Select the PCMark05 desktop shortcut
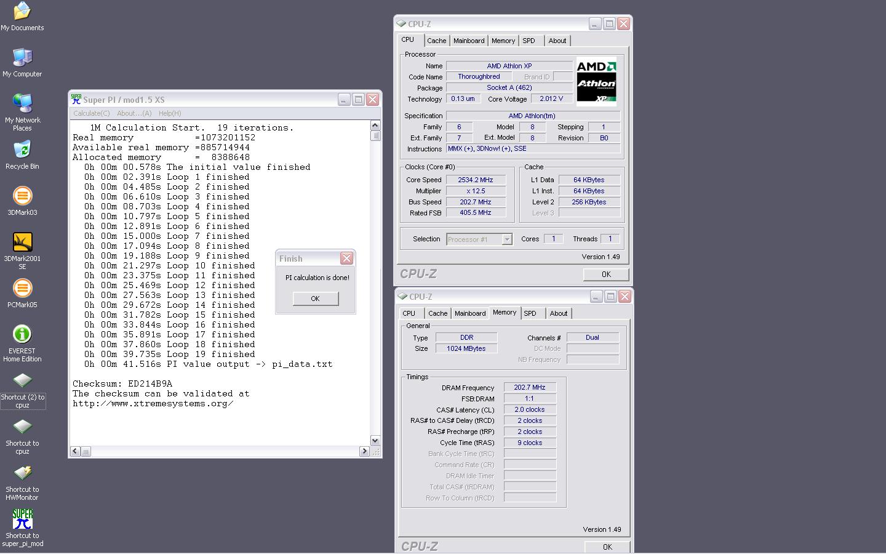Image resolution: width=886 pixels, height=554 pixels. pos(22,293)
